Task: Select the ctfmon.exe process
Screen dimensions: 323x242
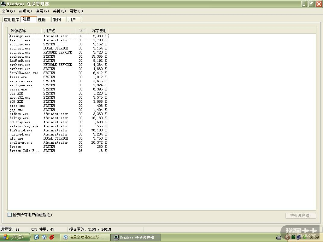Action: pyautogui.click(x=59, y=114)
